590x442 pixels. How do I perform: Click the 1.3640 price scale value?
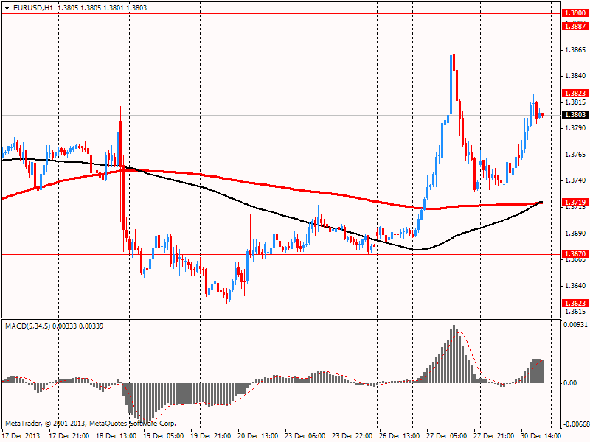tap(576, 285)
